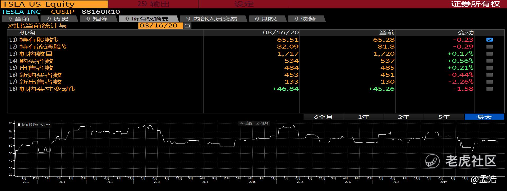Tick the 购买者数 row checkbox
The width and height of the screenshot is (507, 191).
(490, 61)
